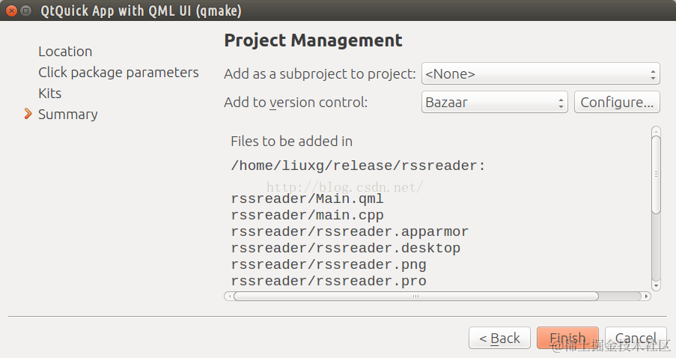
Task: Click the horizontal scrollbar left arrow
Action: [228, 296]
